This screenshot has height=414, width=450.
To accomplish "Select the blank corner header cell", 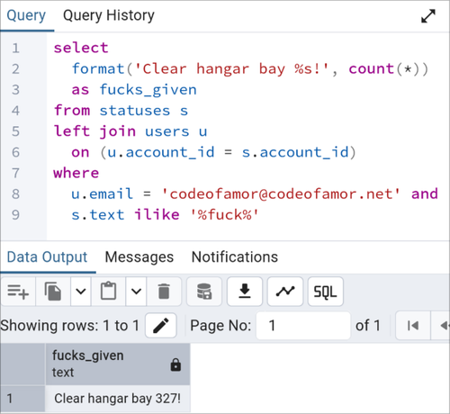I will click(22, 364).
